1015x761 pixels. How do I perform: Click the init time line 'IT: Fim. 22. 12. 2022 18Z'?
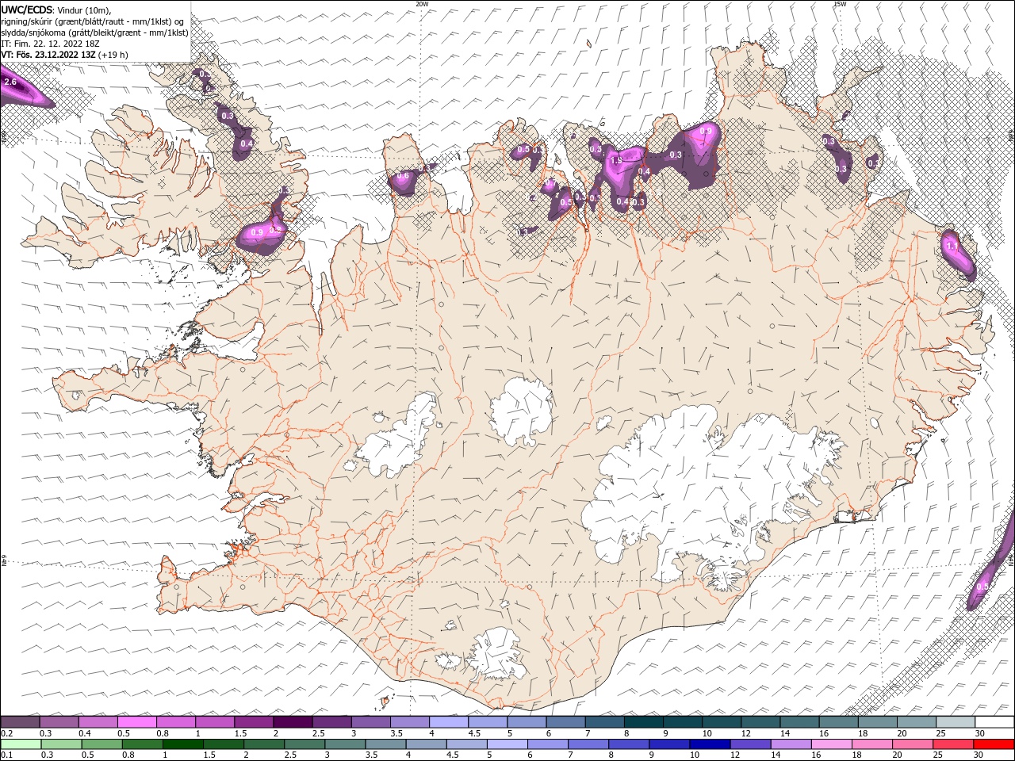coord(50,44)
